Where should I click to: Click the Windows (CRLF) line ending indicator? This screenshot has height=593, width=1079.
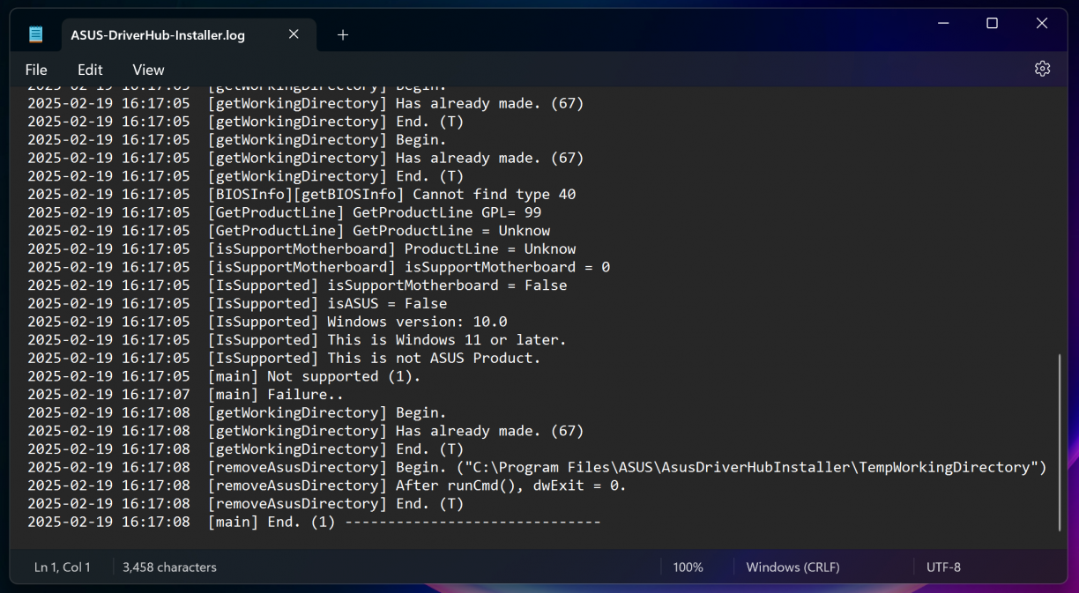[793, 567]
